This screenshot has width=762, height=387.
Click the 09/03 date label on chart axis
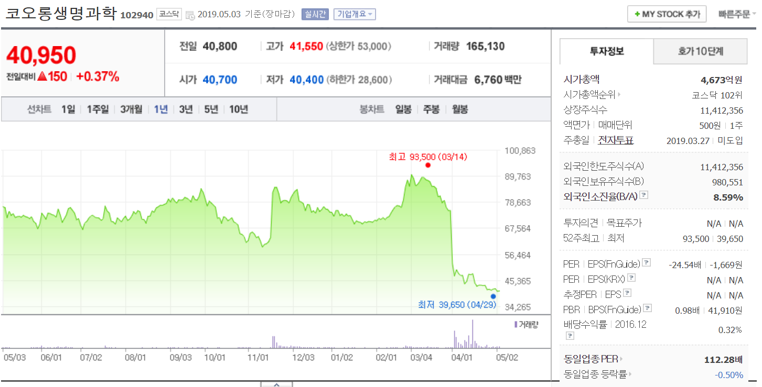181,357
